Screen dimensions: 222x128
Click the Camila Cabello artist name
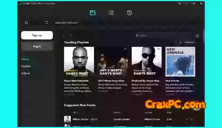coord(121,119)
